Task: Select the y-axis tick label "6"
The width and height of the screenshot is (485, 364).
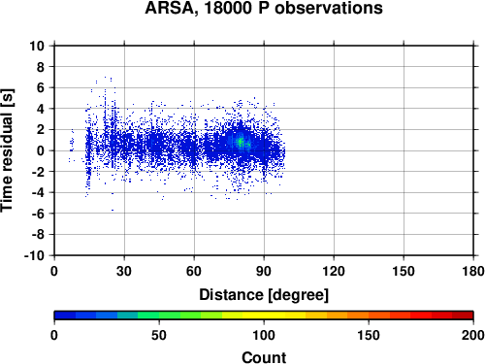Action: [x=41, y=87]
